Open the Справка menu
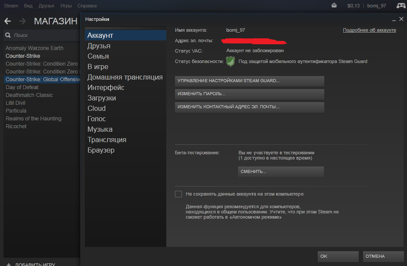Viewport: 407px width, 266px height. click(x=87, y=6)
